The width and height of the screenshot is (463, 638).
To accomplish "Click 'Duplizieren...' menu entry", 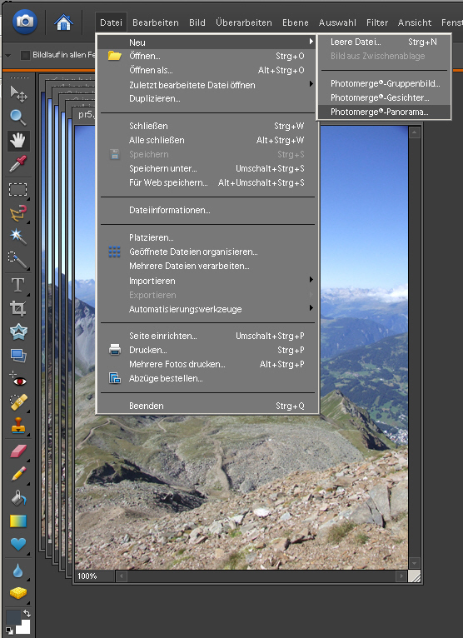I will [x=207, y=98].
